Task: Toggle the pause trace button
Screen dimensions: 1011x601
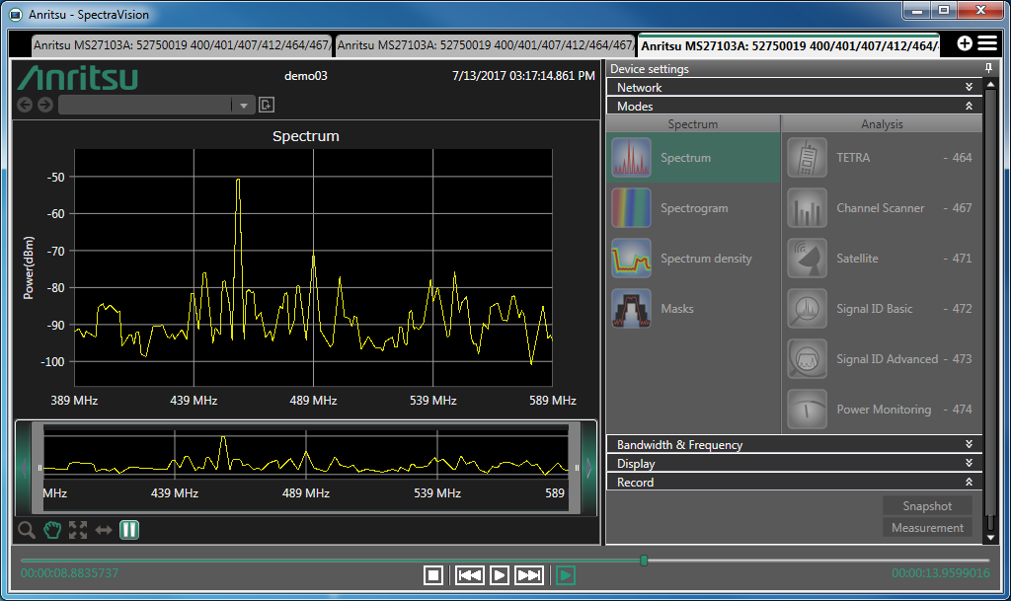Action: tap(129, 530)
